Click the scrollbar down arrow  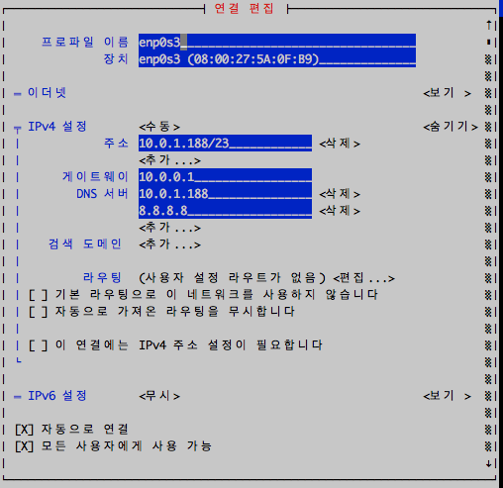click(x=489, y=463)
